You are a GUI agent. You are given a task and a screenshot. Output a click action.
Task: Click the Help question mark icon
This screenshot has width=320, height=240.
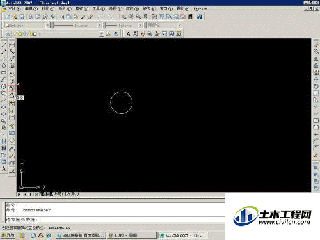pyautogui.click(x=200, y=17)
